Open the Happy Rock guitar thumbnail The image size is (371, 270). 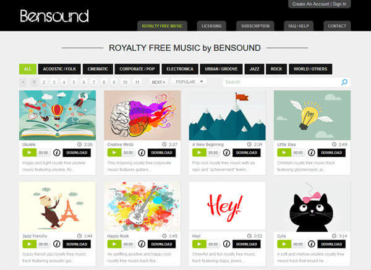point(142,207)
